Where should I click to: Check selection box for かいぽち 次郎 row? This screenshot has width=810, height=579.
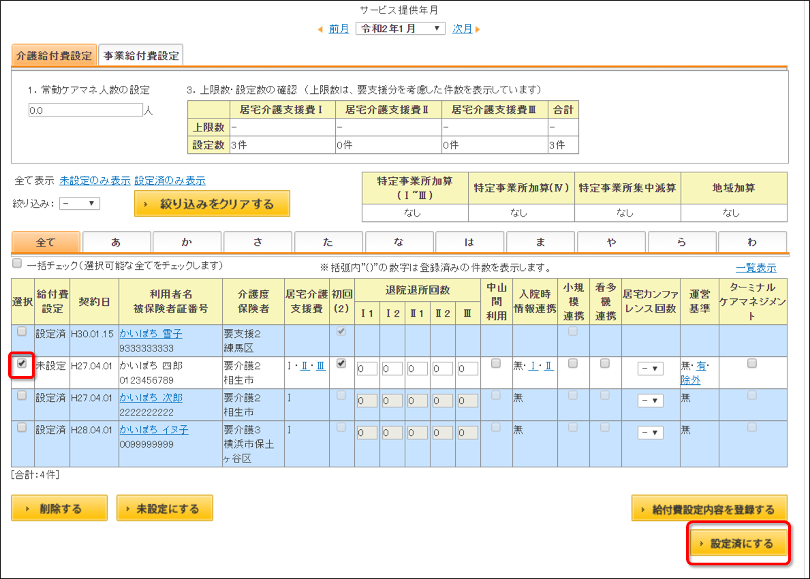pos(22,396)
